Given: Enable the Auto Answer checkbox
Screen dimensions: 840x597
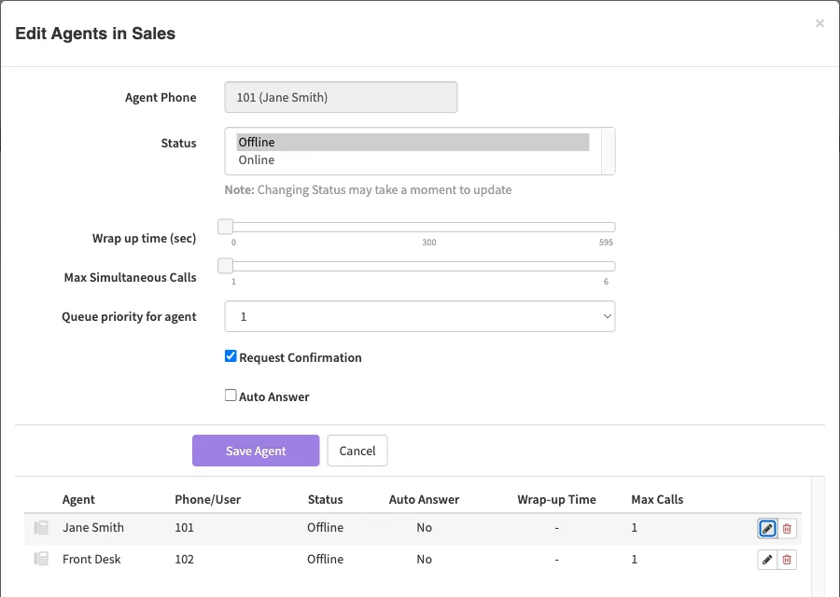Looking at the screenshot, I should tap(231, 396).
